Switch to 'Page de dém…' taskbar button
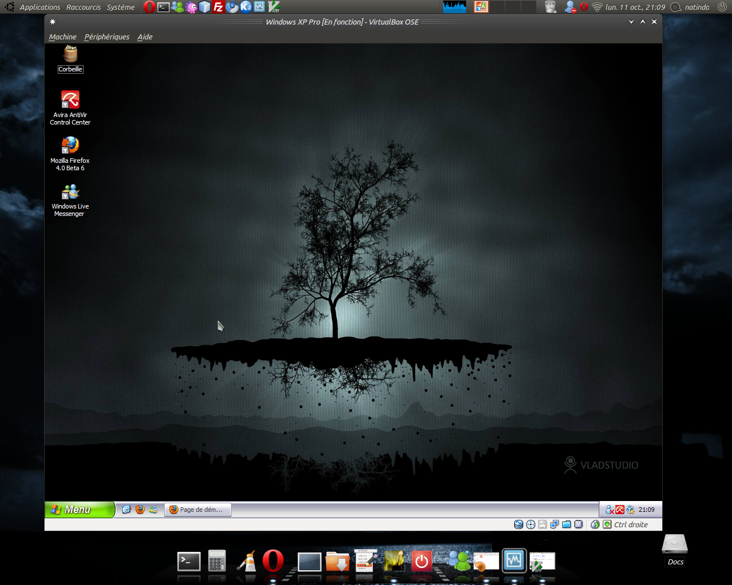 198,510
